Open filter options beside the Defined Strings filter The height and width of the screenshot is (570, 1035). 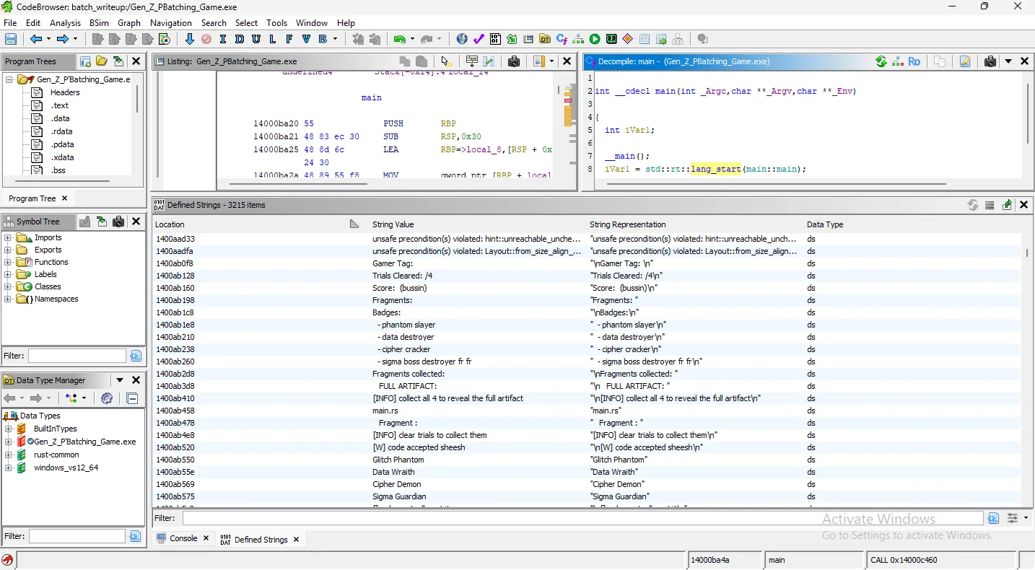coord(1013,517)
